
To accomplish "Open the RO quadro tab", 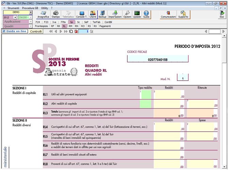I will tap(83, 26).
